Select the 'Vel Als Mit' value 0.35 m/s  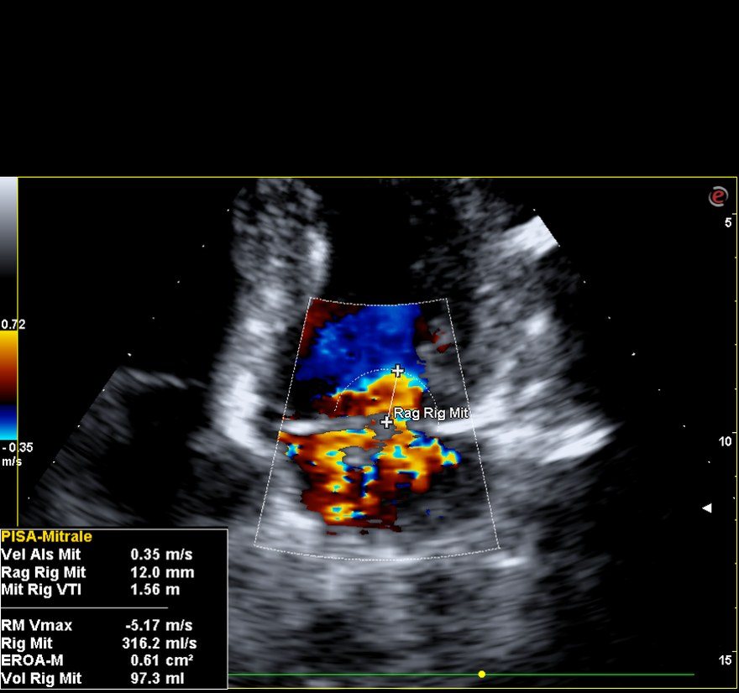coord(161,554)
